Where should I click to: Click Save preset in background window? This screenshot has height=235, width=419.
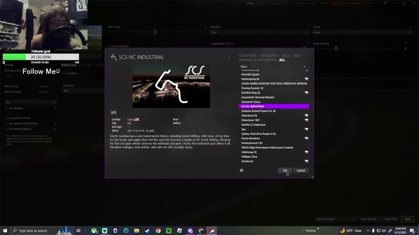point(369,219)
